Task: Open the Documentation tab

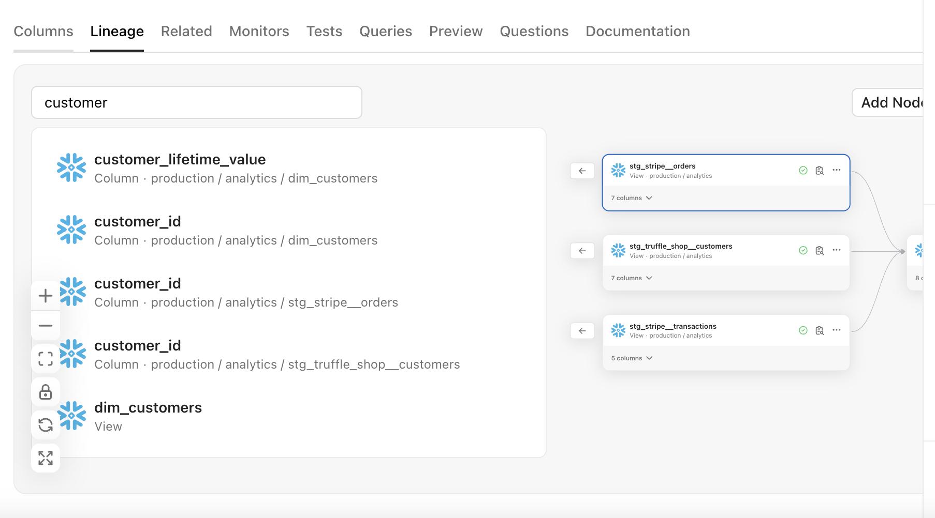Action: pos(637,32)
